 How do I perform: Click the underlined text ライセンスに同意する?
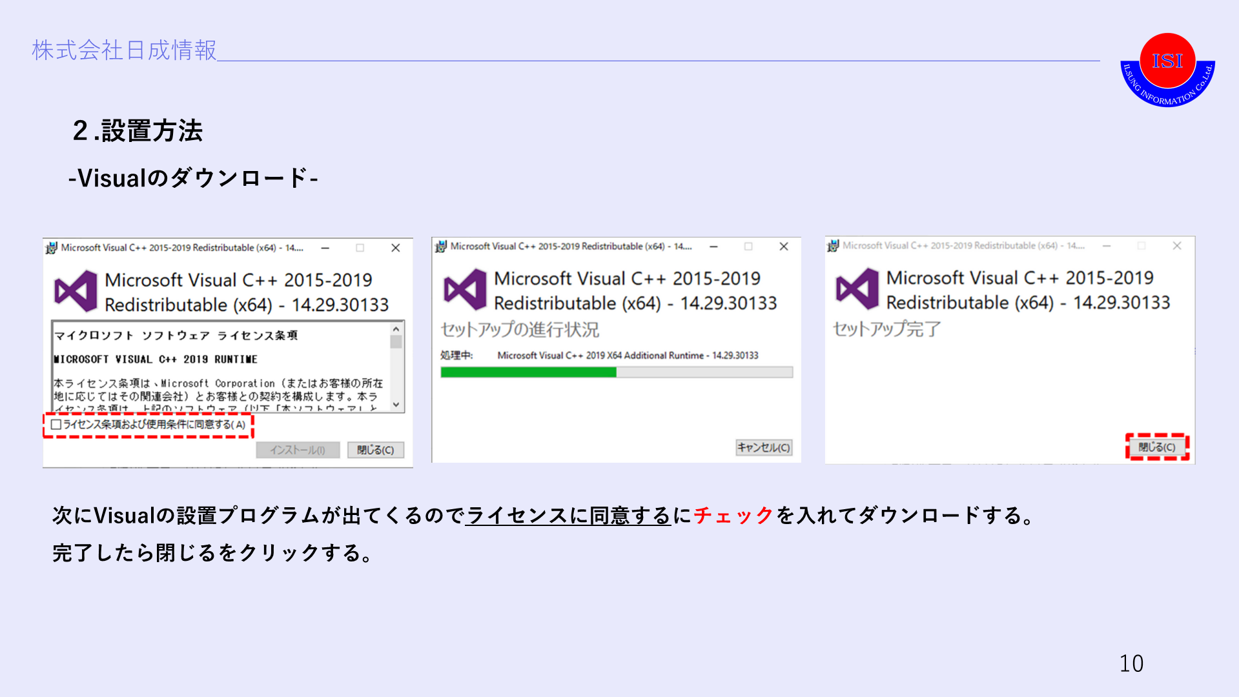pos(568,515)
